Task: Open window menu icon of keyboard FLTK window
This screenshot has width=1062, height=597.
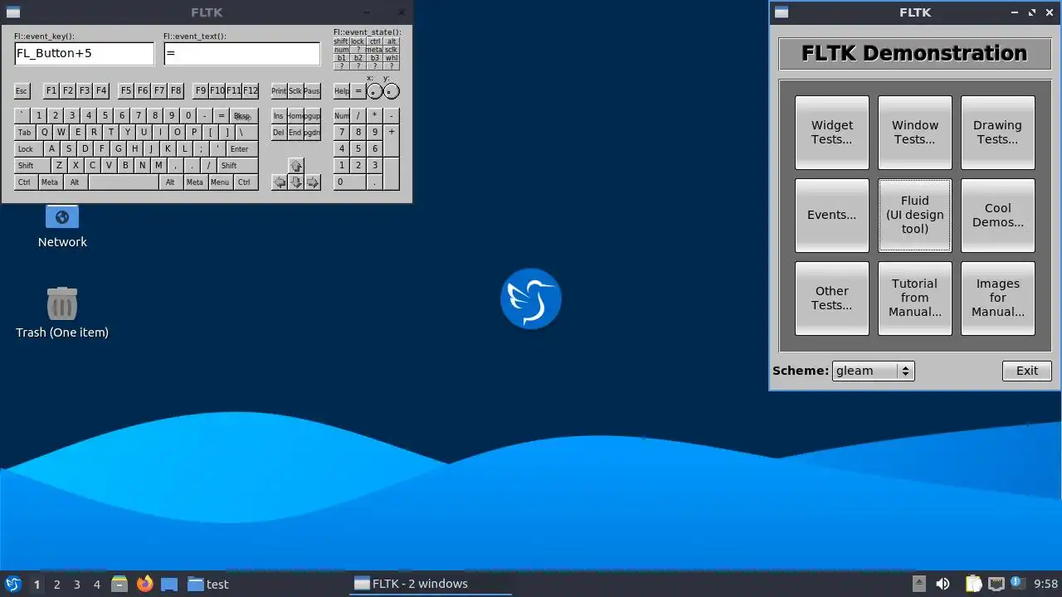Action: pos(12,12)
